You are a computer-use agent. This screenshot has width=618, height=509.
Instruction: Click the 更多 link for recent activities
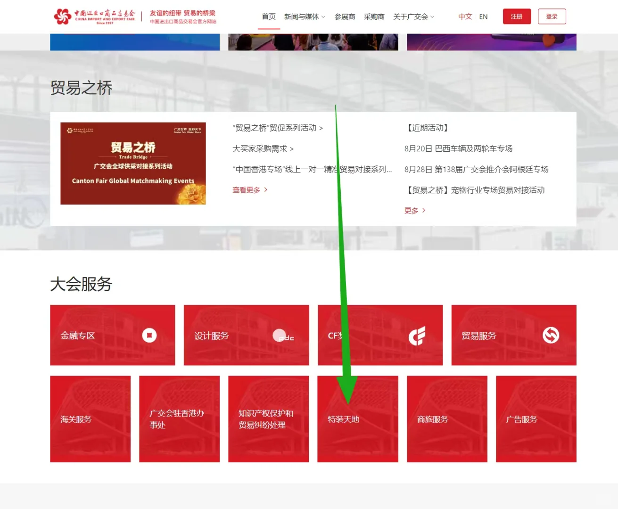point(411,211)
